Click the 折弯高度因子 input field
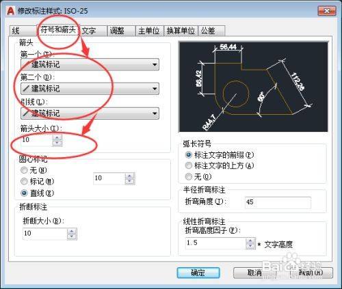The height and width of the screenshot is (289, 342). [x=215, y=243]
